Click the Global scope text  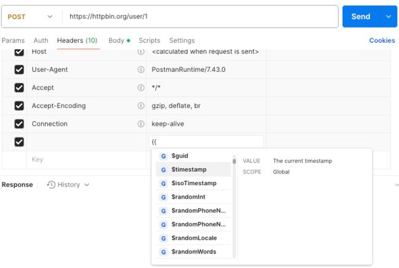pos(281,172)
